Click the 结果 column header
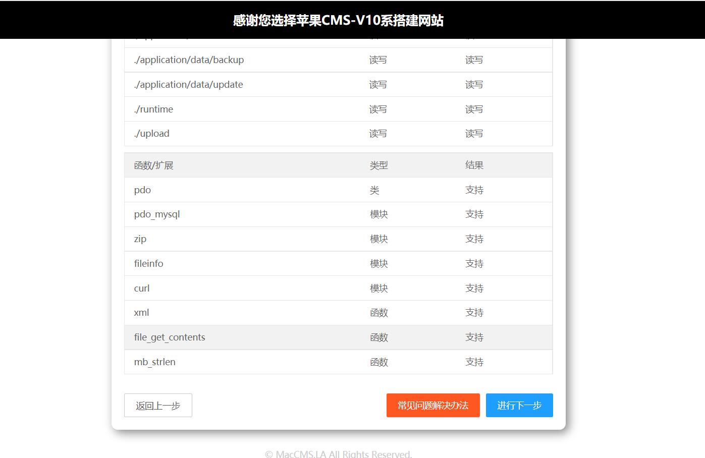The height and width of the screenshot is (458, 705). click(474, 165)
